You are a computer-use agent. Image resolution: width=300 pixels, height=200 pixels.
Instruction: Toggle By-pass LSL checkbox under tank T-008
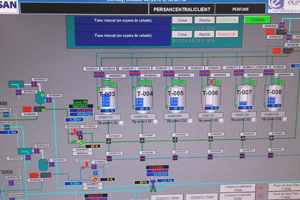pyautogui.click(x=284, y=119)
